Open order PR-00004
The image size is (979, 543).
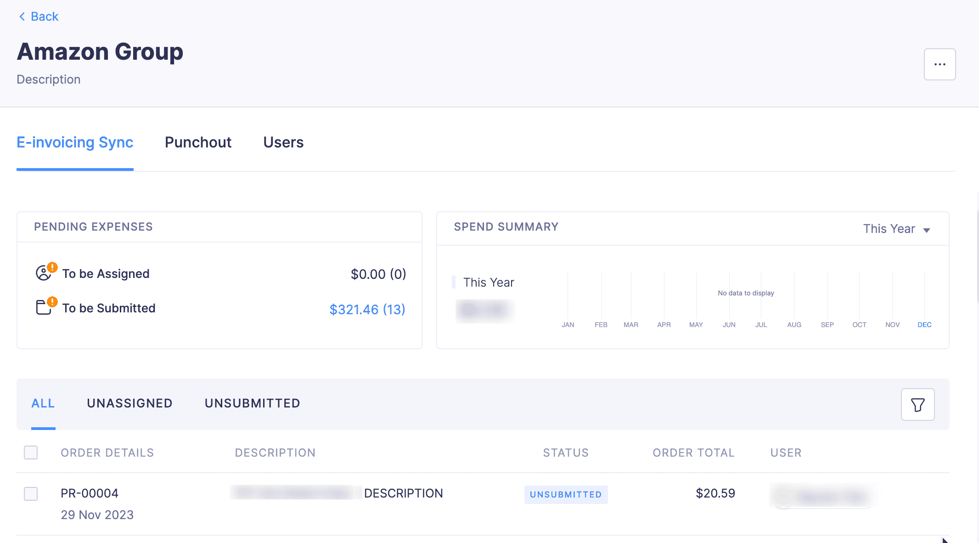(89, 493)
